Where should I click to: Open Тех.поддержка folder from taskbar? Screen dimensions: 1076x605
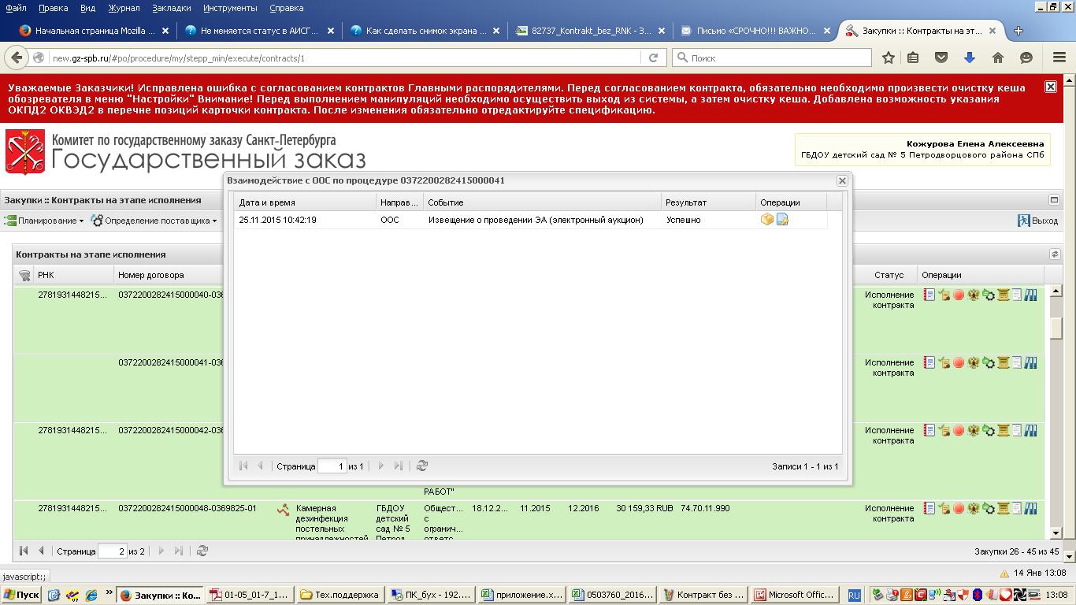tap(340, 595)
